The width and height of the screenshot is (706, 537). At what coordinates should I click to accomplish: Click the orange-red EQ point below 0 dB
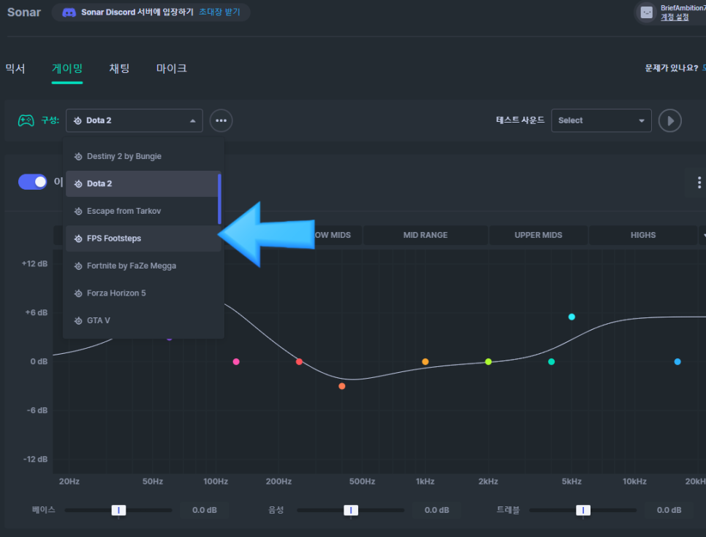[342, 386]
